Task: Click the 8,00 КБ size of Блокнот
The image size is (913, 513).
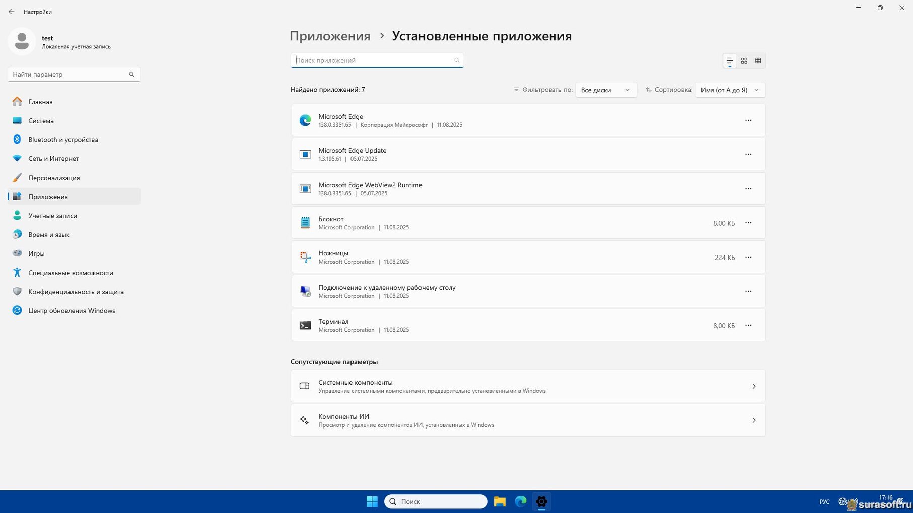Action: 724,223
